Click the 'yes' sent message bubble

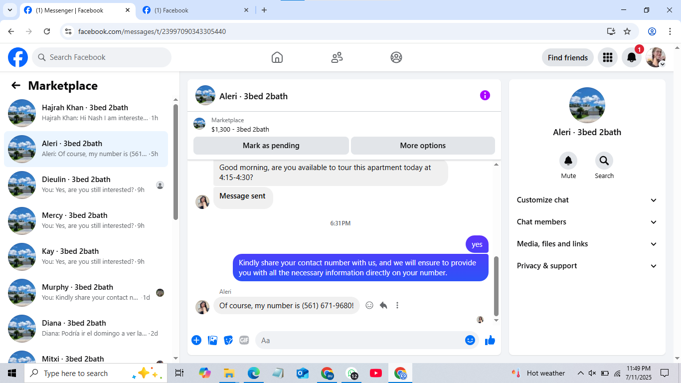pos(477,244)
